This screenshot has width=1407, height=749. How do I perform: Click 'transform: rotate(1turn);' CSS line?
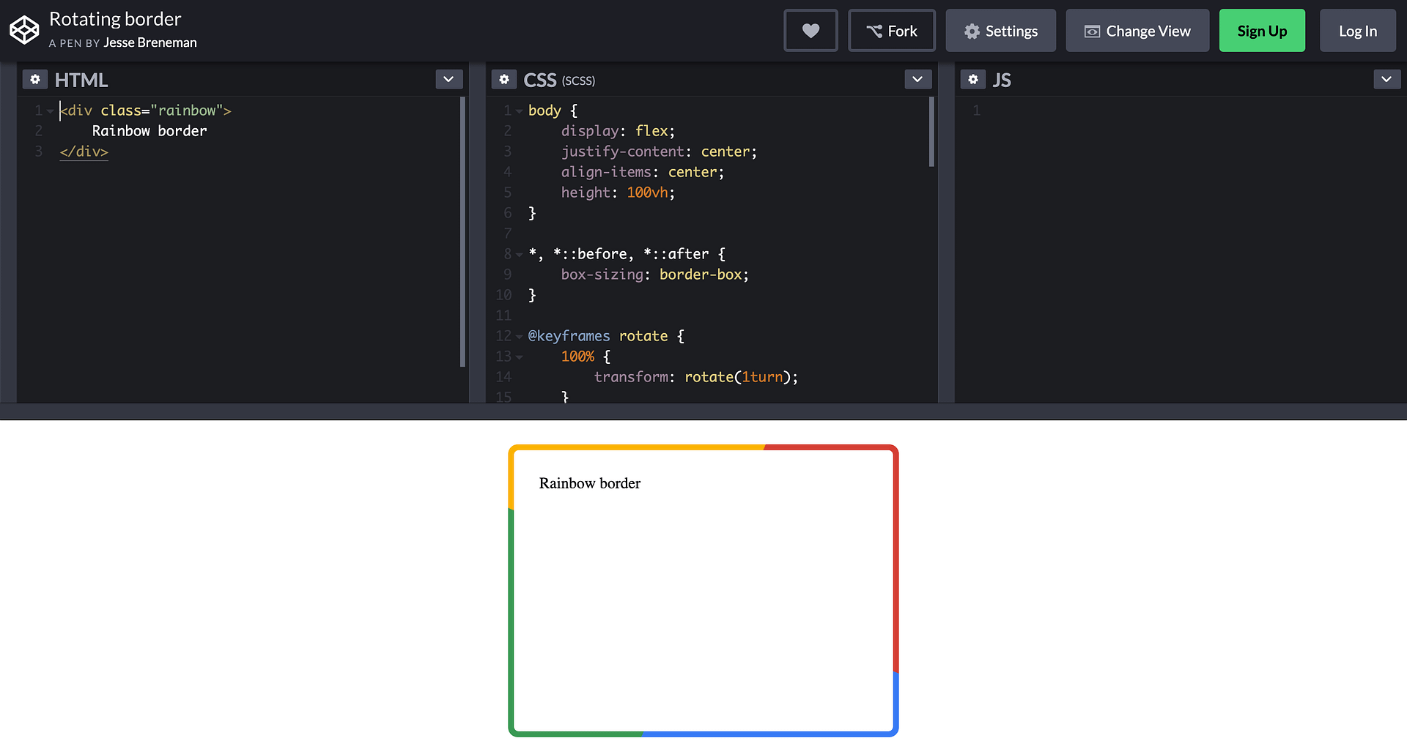click(696, 377)
